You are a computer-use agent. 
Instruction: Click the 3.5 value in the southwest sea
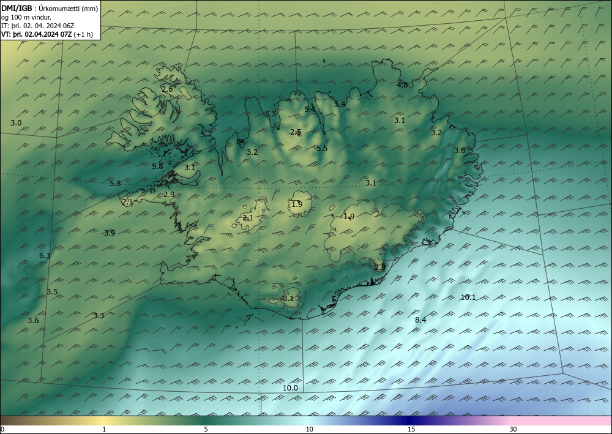(52, 292)
